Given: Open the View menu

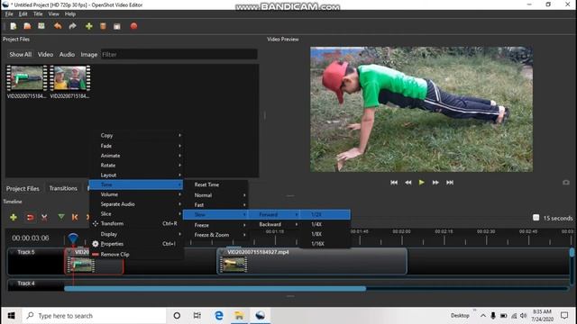Looking at the screenshot, I should click(x=53, y=14).
